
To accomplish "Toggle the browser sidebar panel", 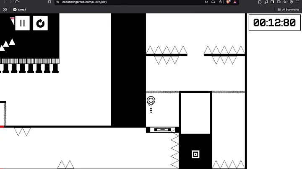I will coord(272,2).
